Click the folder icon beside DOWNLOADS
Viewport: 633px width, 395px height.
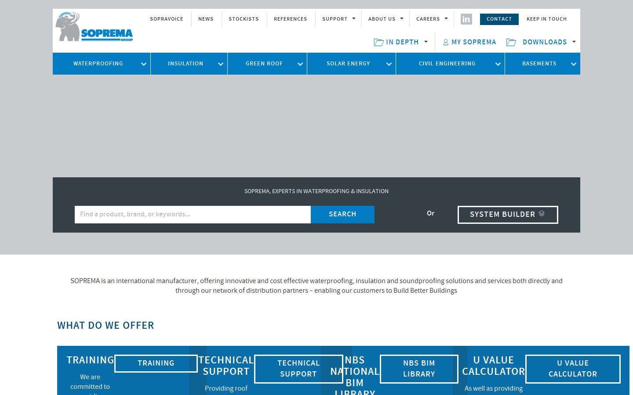tap(511, 42)
